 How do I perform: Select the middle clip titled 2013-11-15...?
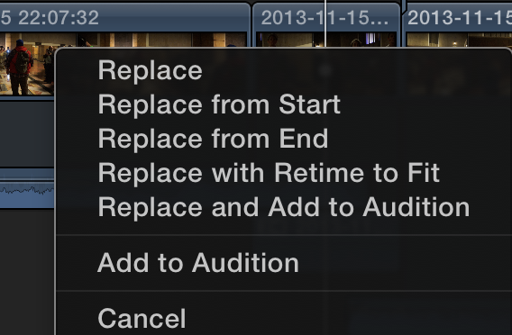tap(325, 18)
